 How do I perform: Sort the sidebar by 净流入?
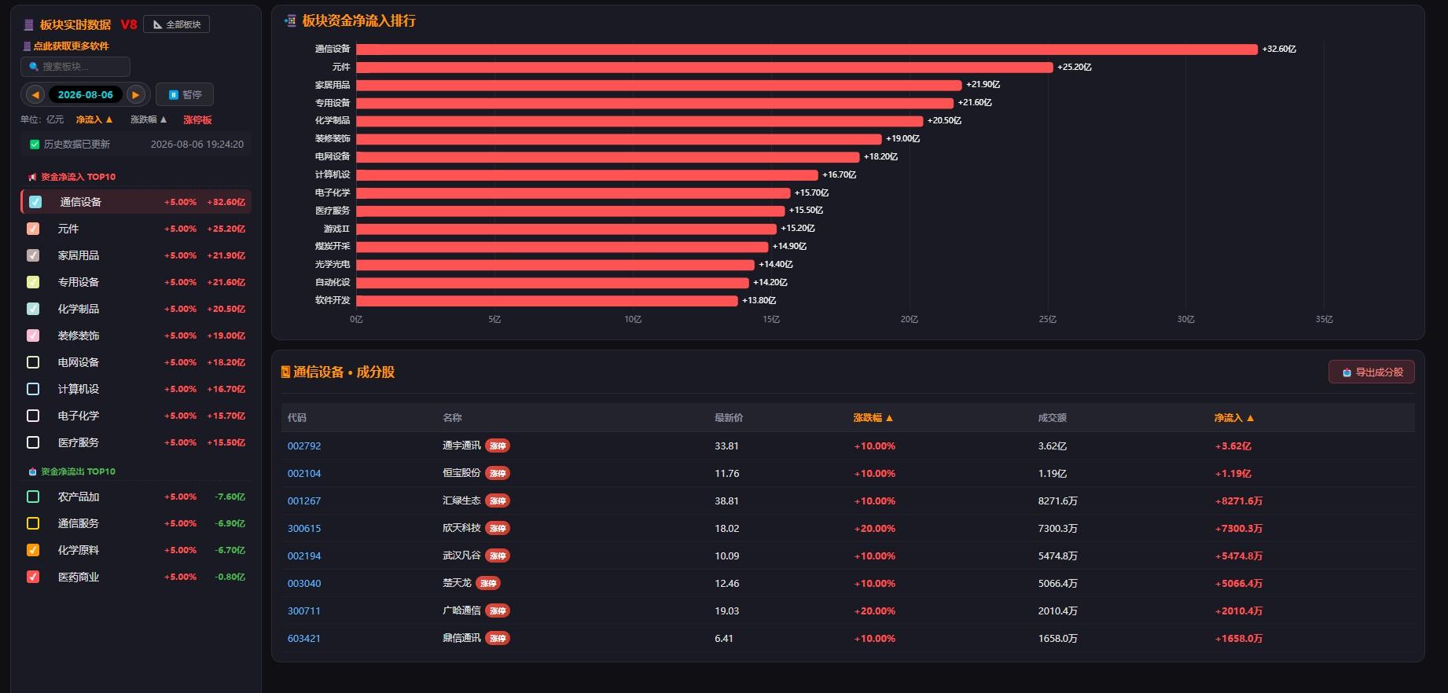[x=94, y=119]
